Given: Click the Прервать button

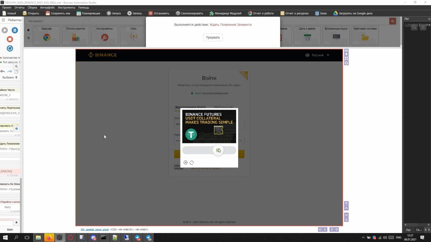Looking at the screenshot, I should click(213, 37).
